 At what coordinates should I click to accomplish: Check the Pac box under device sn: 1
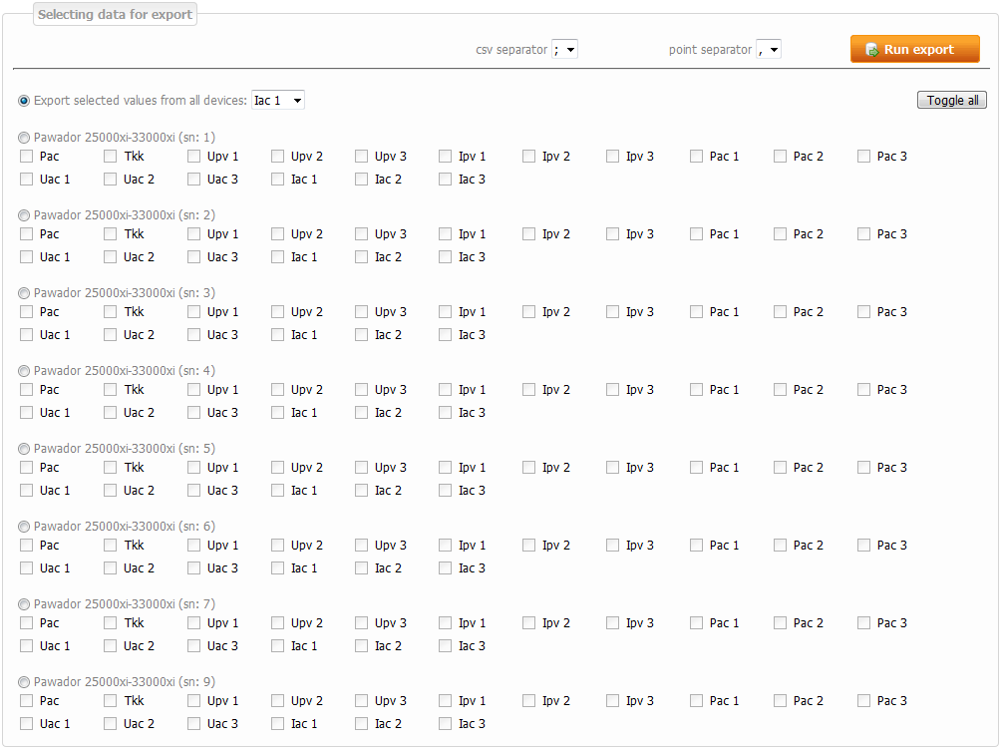tap(27, 157)
